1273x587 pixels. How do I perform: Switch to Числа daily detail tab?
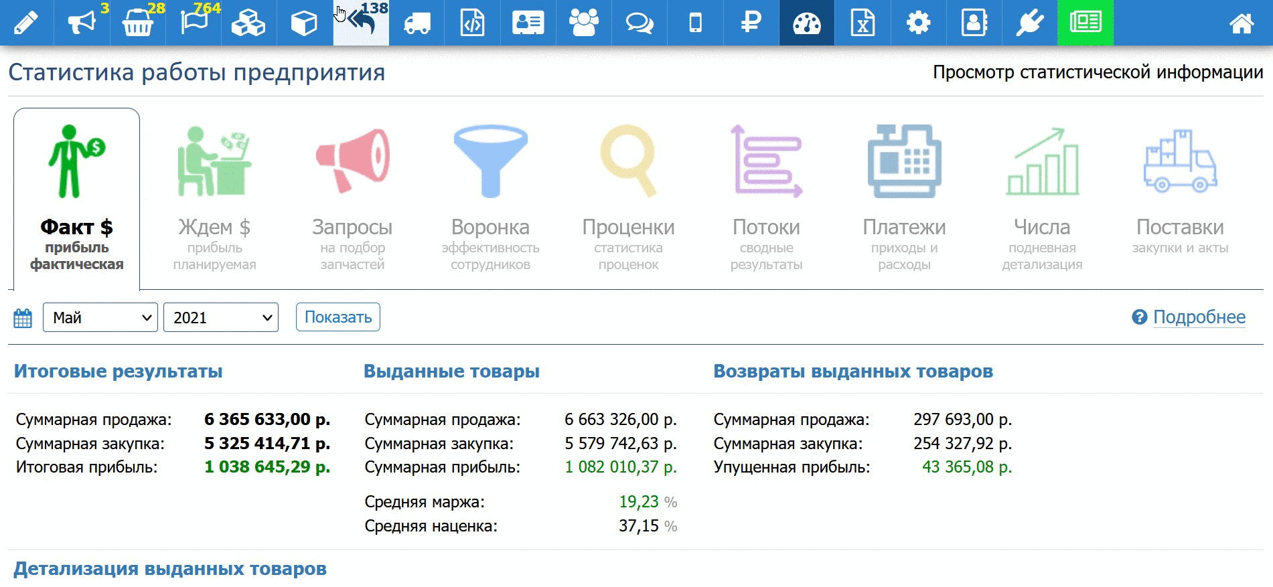[1042, 199]
